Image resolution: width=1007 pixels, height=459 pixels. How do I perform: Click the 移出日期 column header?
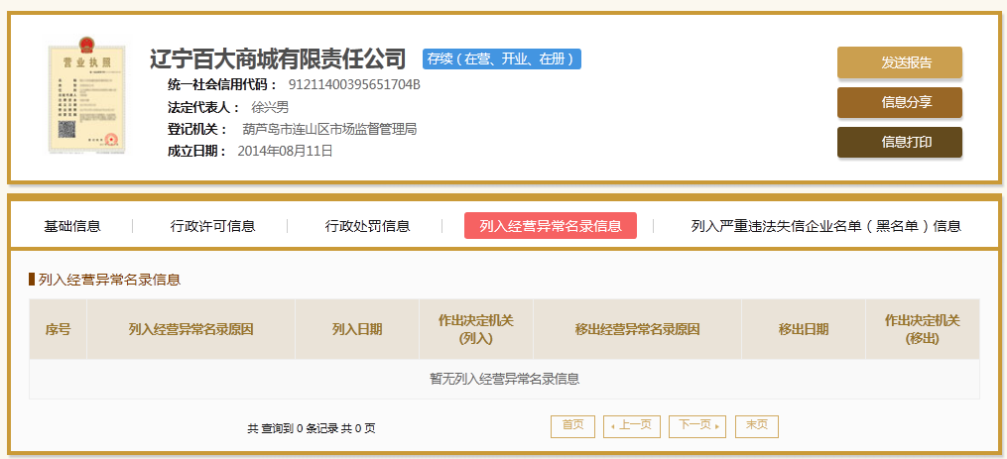coord(803,329)
